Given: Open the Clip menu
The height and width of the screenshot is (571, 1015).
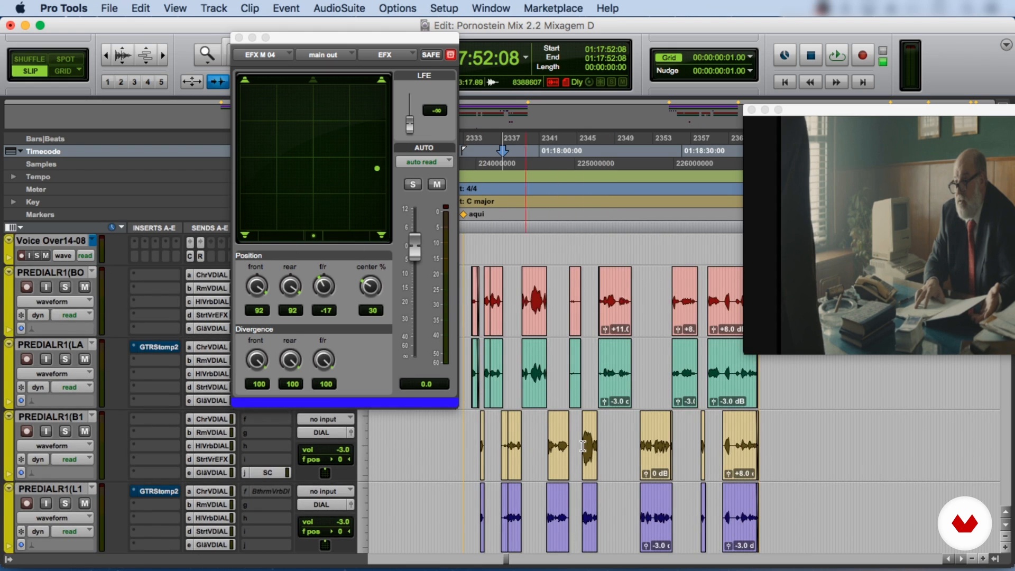Looking at the screenshot, I should (x=250, y=8).
